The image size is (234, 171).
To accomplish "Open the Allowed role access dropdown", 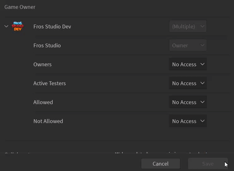I will click(188, 102).
